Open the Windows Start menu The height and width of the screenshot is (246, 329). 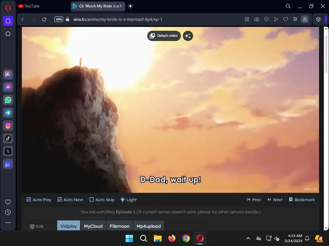pos(129,238)
